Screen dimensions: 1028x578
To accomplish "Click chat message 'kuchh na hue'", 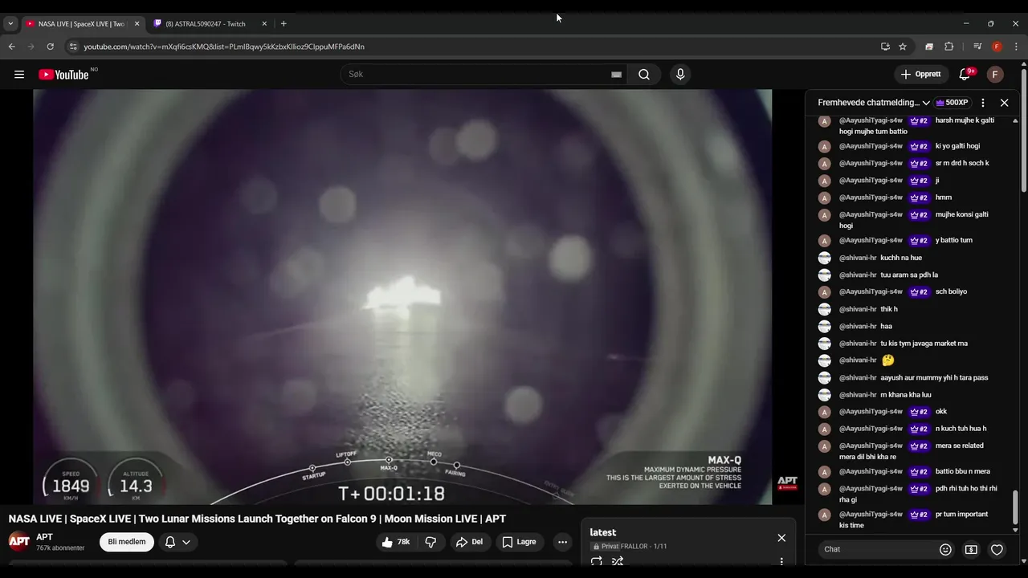I will coord(901,258).
